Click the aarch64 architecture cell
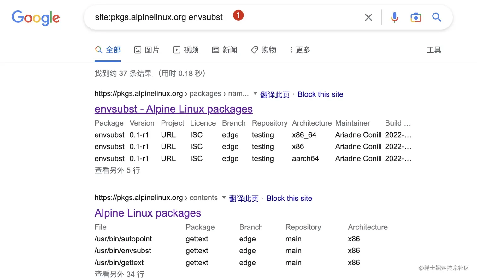Screen dimensions: 477x279 (305, 159)
